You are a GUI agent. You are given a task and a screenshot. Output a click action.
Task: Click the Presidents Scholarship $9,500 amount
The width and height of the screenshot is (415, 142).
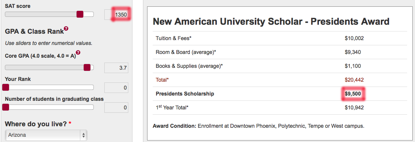[x=353, y=94]
